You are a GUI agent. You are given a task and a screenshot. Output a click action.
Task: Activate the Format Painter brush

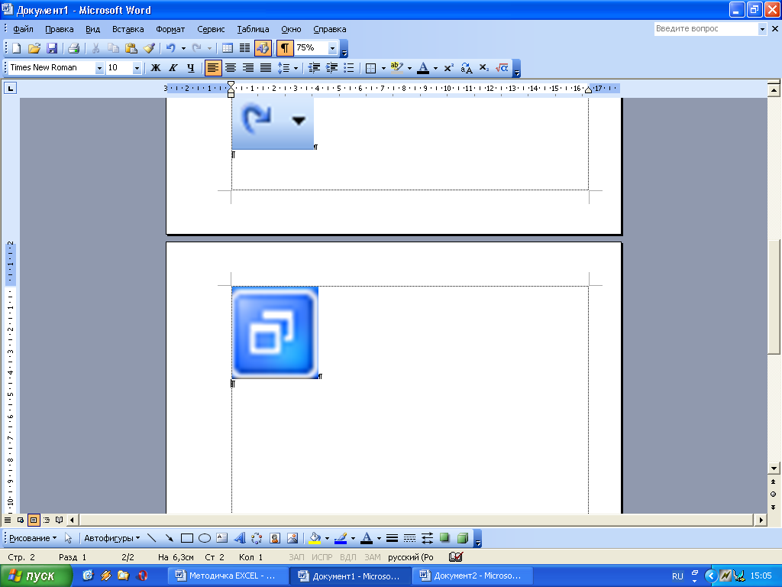point(149,48)
